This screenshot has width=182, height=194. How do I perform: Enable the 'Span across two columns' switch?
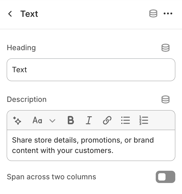(x=166, y=177)
